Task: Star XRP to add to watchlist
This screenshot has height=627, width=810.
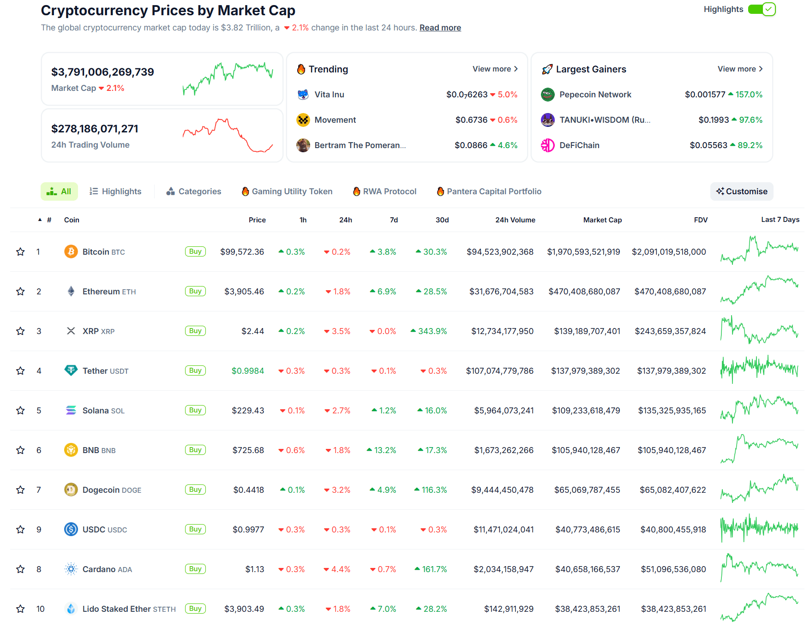Action: click(20, 331)
